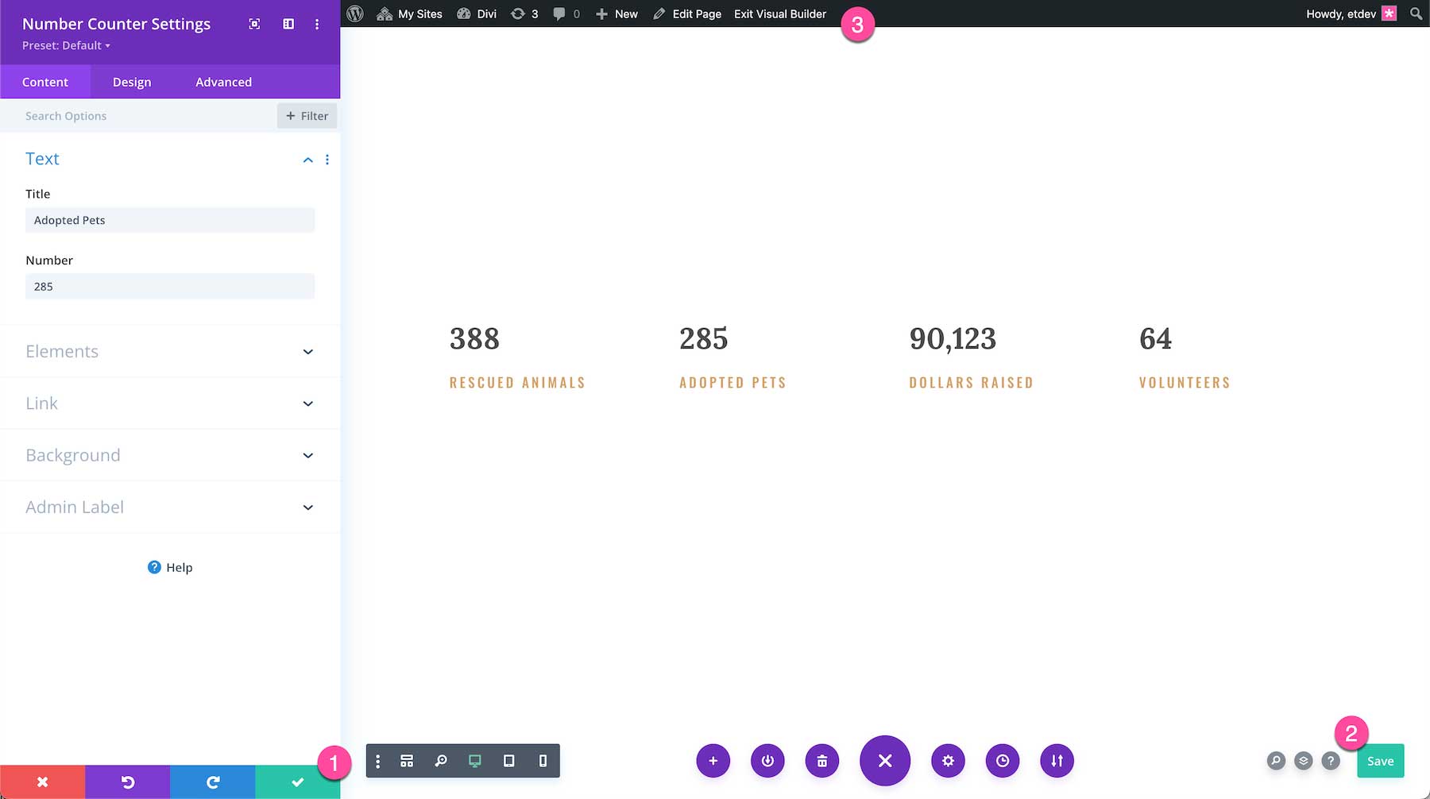Click the Search Options field
Screen dimensions: 1430x799
(139, 116)
